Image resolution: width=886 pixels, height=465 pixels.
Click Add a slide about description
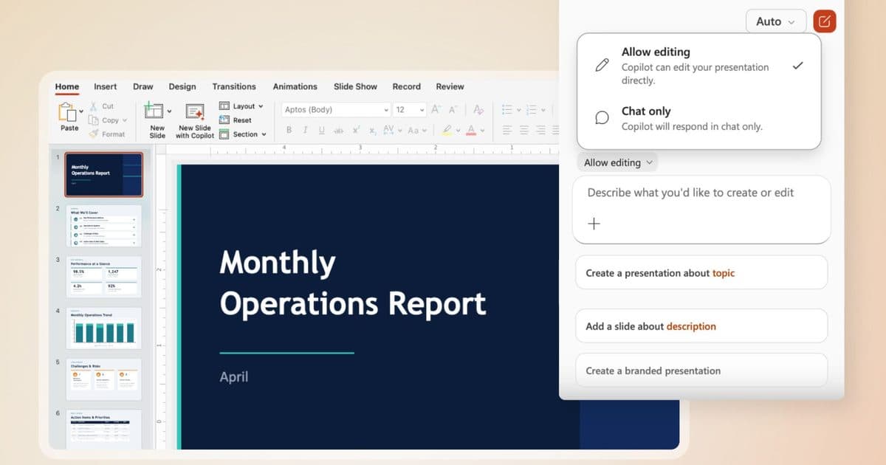click(701, 325)
